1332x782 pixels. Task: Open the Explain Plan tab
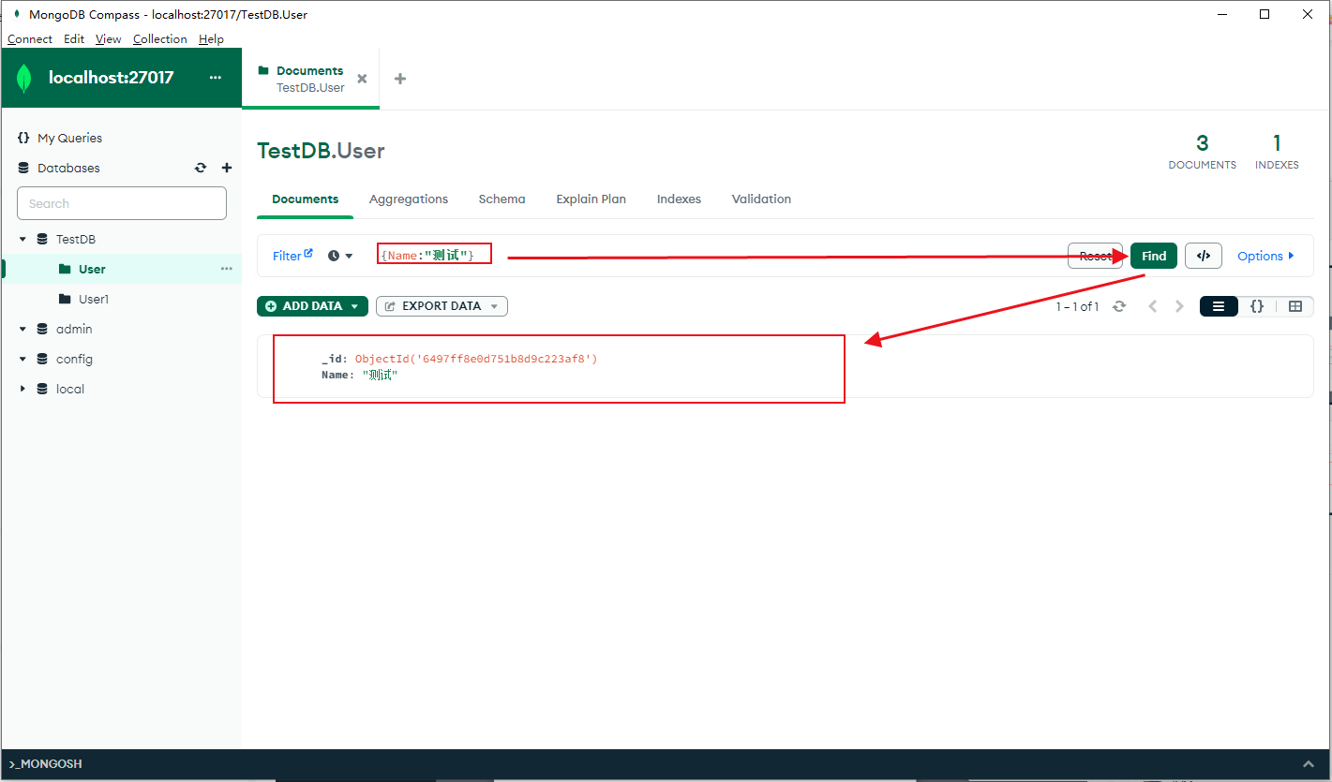591,199
